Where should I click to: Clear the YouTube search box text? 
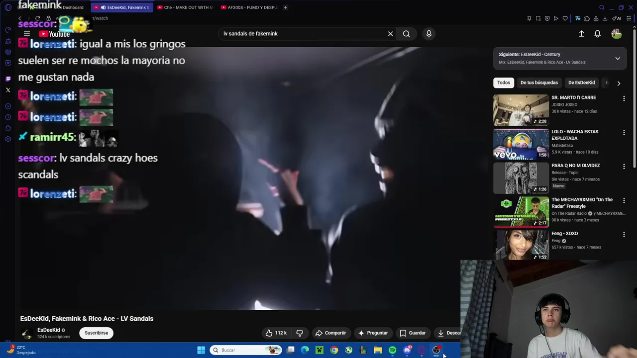click(390, 34)
